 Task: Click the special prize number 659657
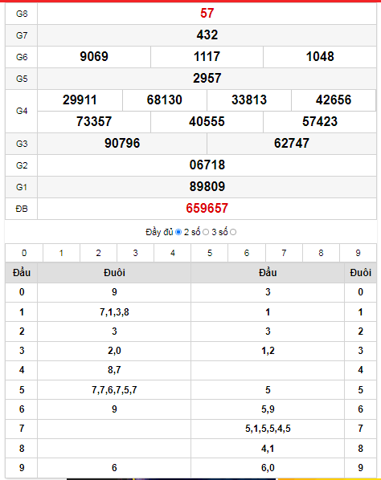click(207, 209)
